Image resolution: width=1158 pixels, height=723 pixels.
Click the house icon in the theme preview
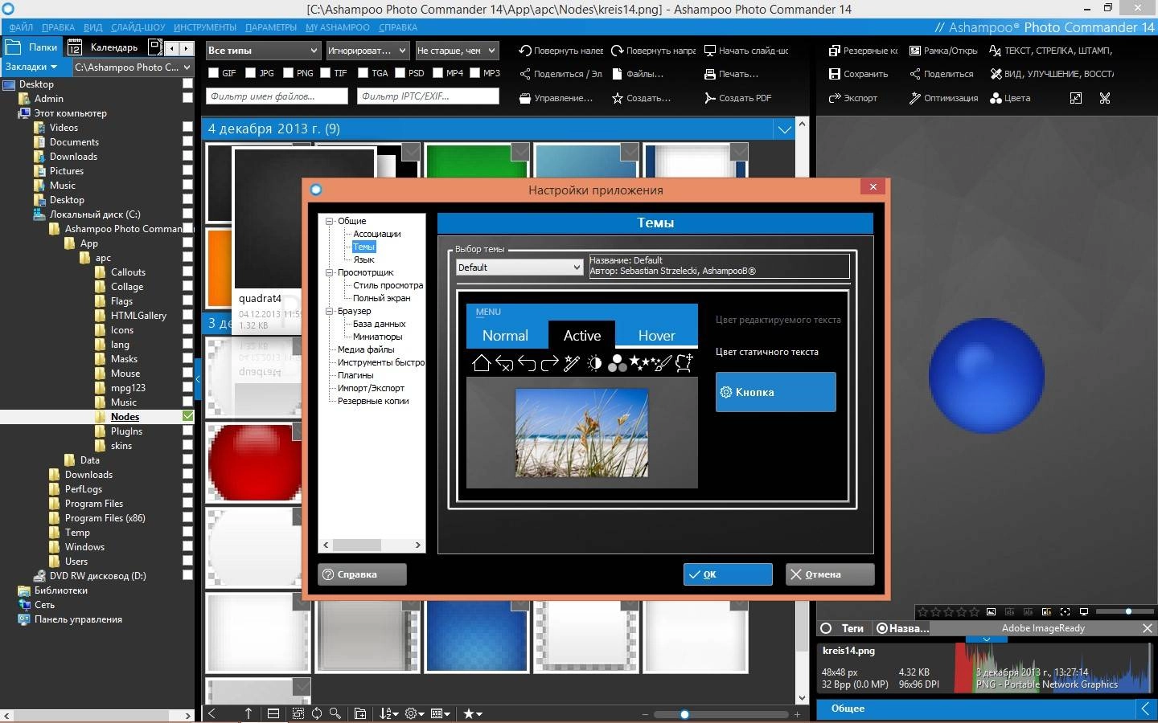point(481,363)
